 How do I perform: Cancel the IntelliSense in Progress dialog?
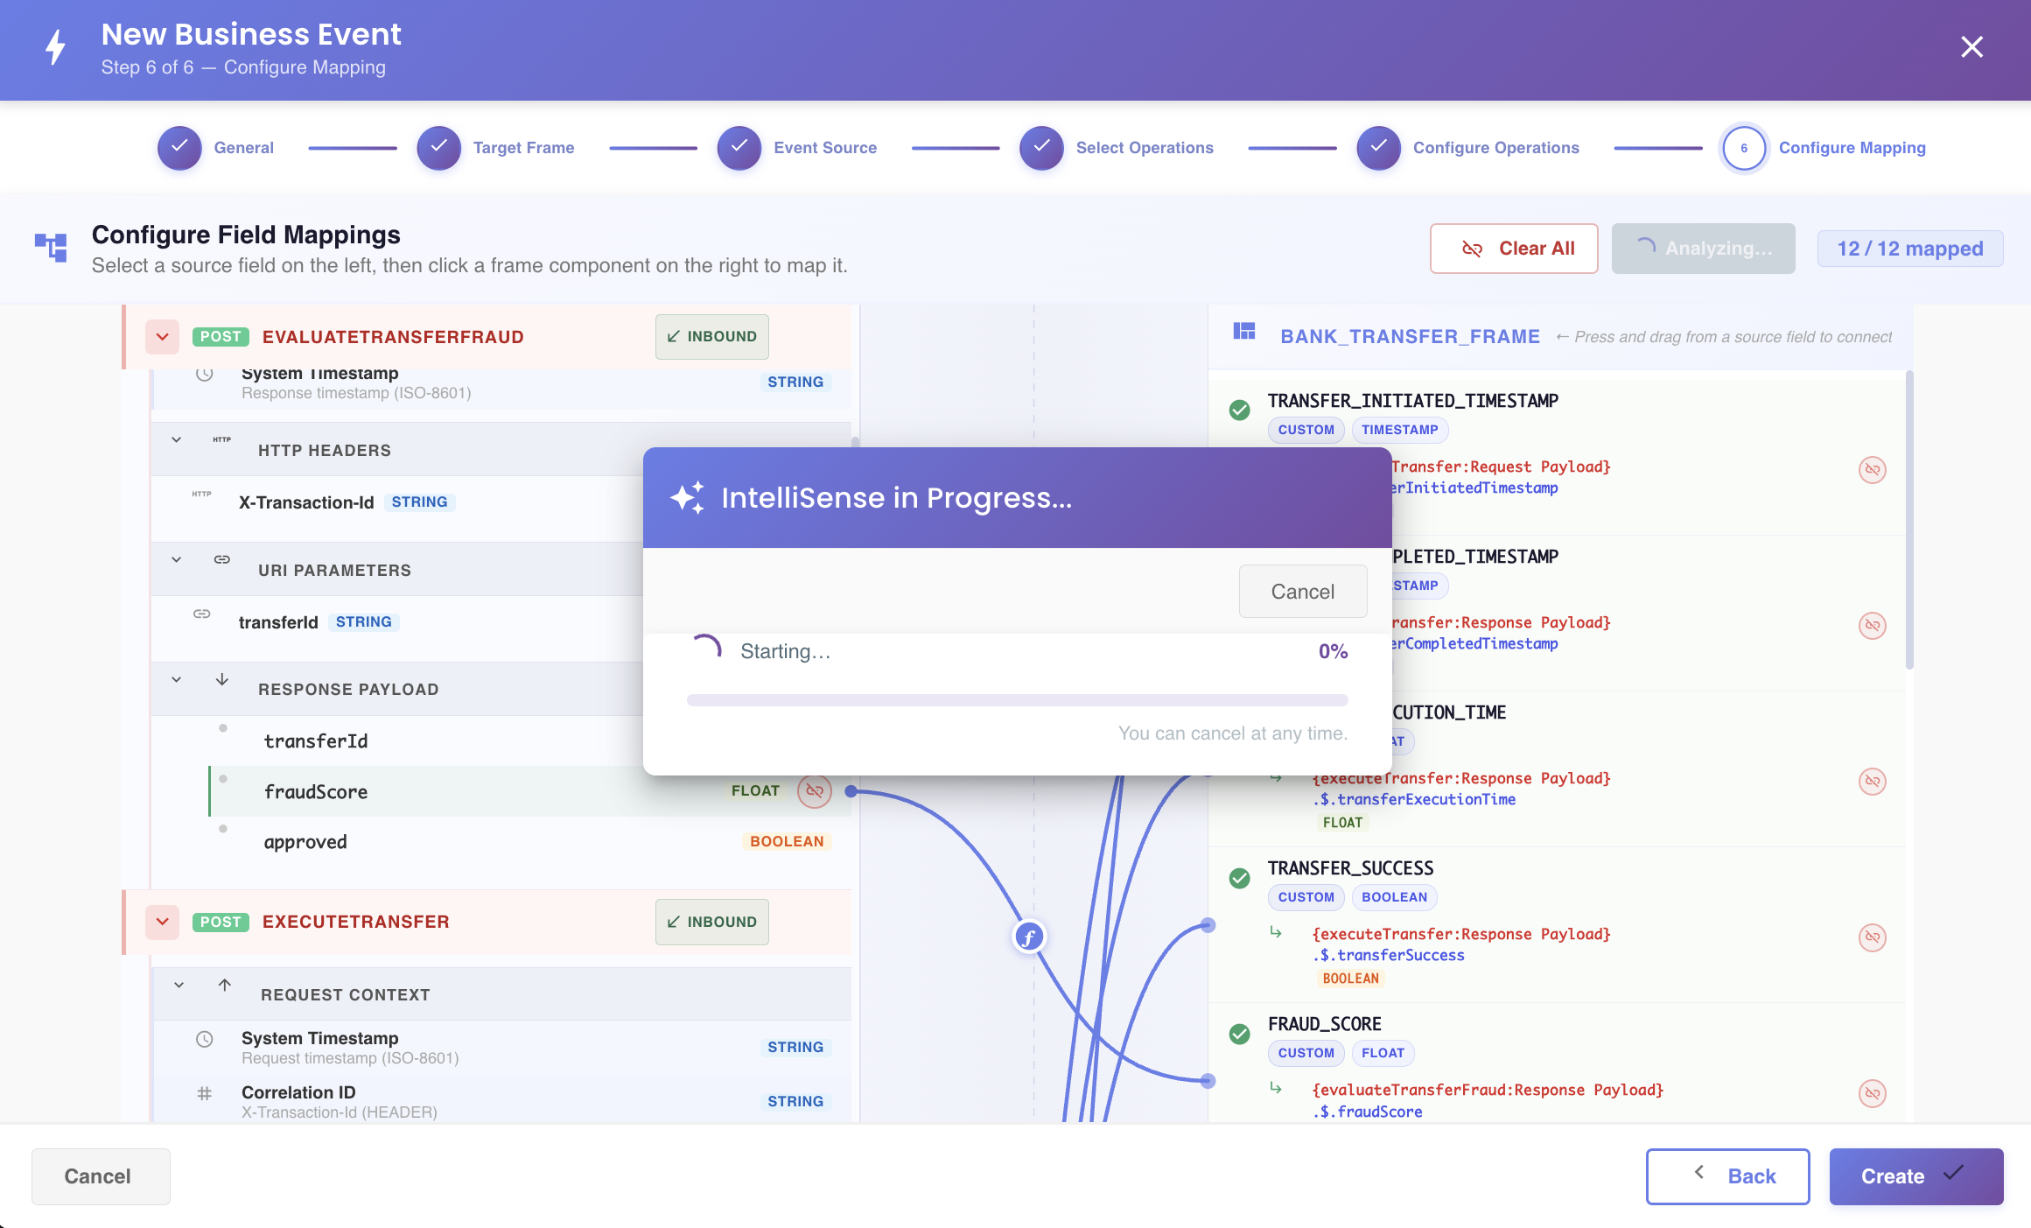tap(1303, 592)
